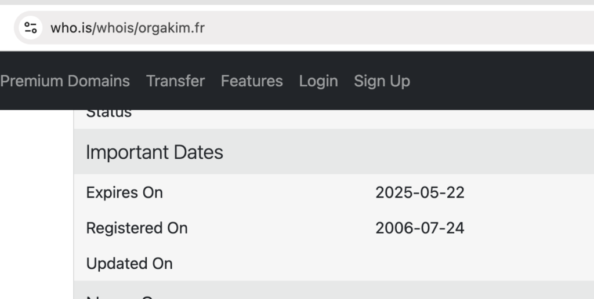Click the registration date 2006-07-24
The height and width of the screenshot is (299, 594).
coord(420,228)
